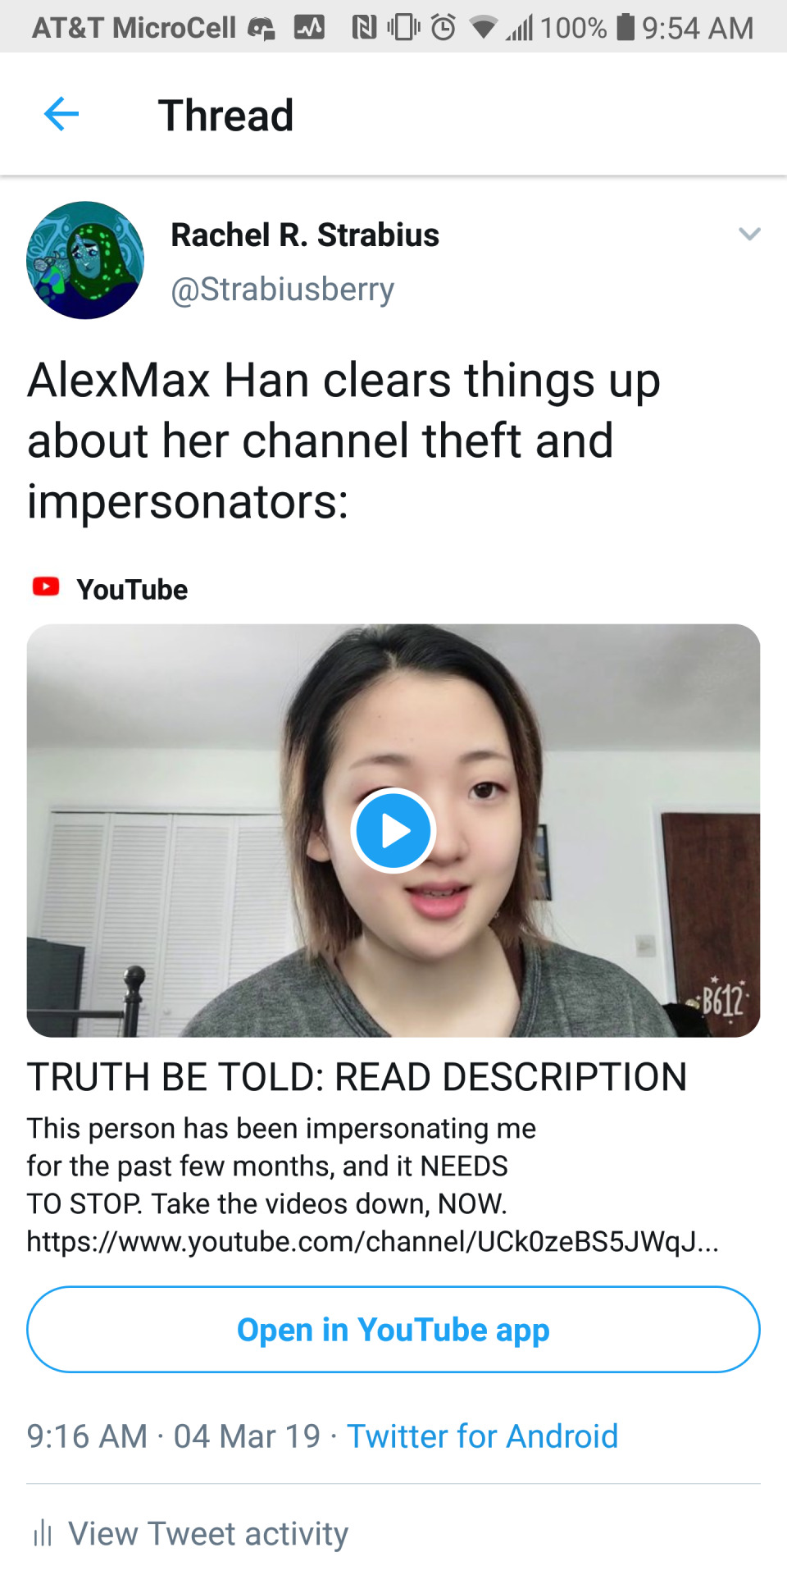Image resolution: width=787 pixels, height=1575 pixels.
Task: Tap the battery icon in status bar
Action: pos(626,27)
